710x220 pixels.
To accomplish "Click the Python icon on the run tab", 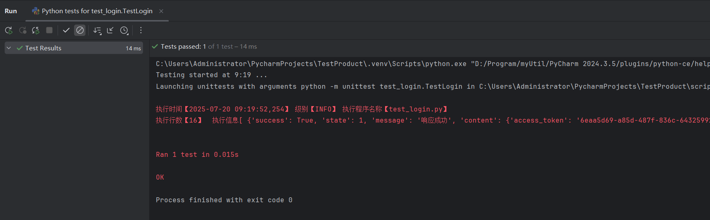I will point(36,11).
